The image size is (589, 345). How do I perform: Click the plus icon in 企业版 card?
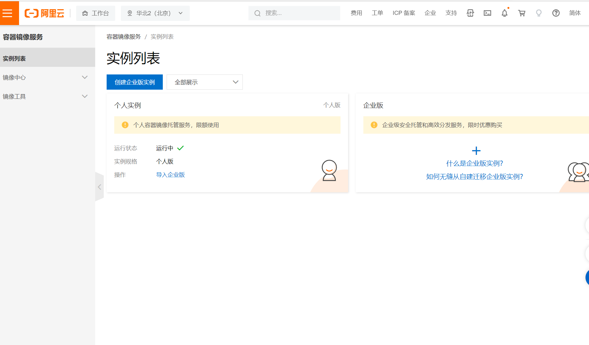(x=476, y=151)
